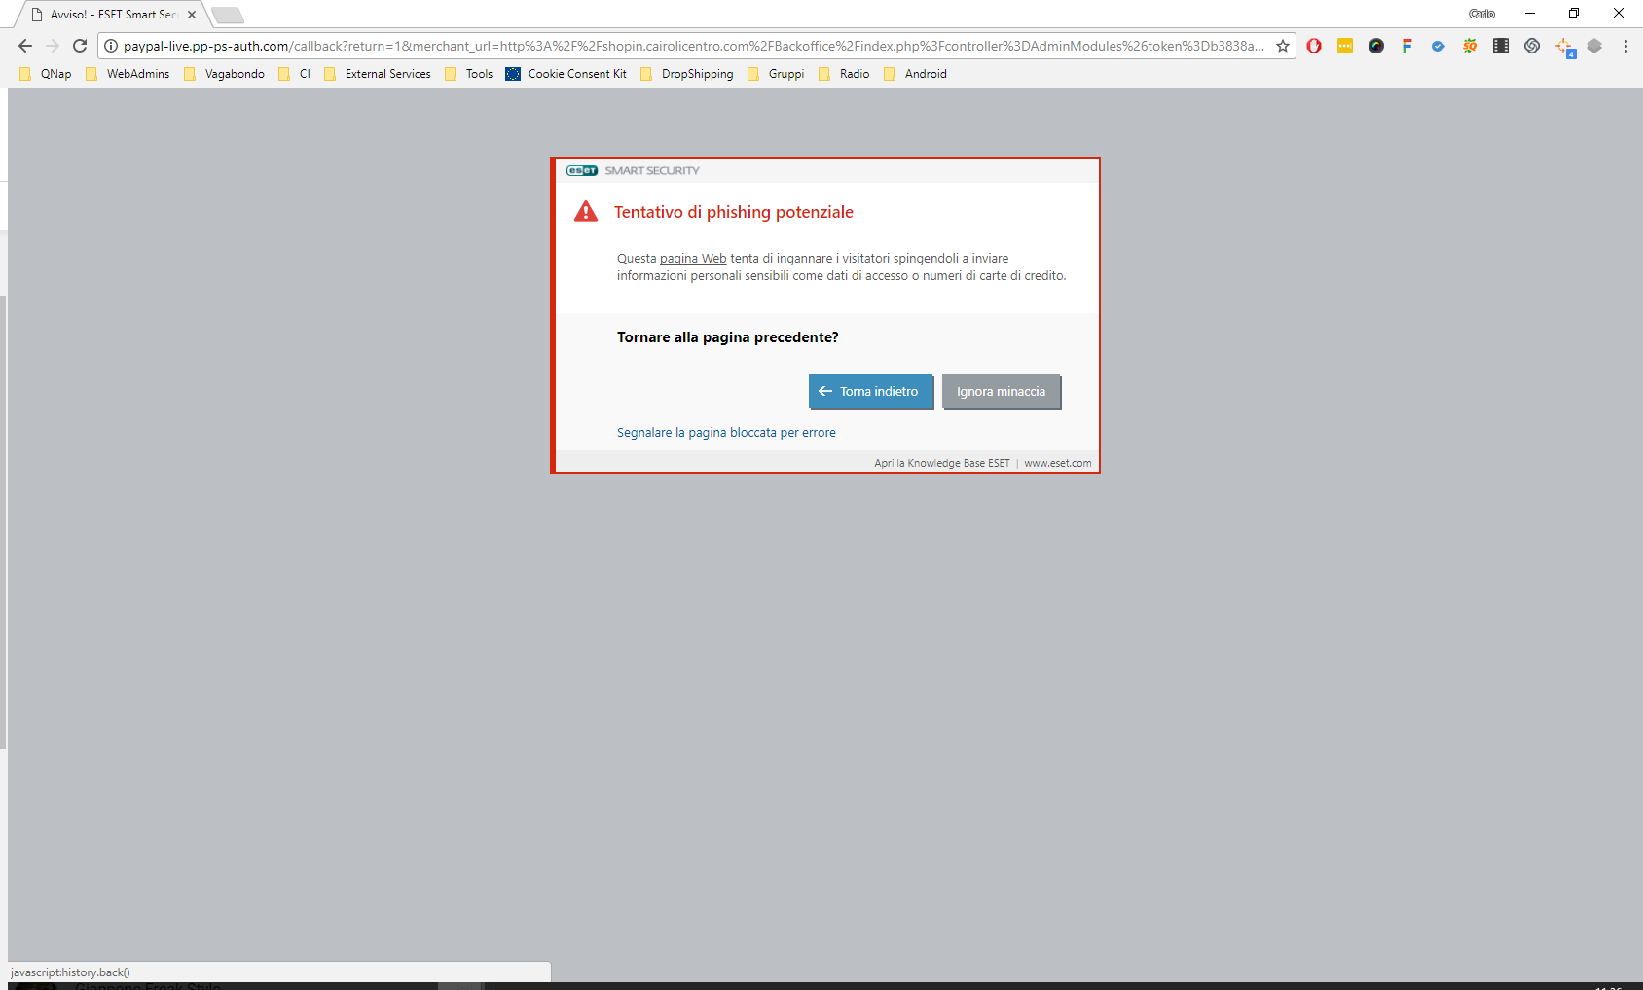Click the orange and green extension icon
This screenshot has height=990, width=1643.
(1470, 46)
